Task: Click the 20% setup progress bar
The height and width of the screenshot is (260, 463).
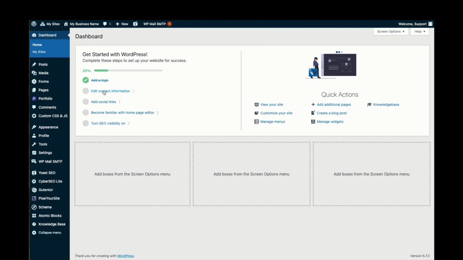Action: tap(128, 70)
